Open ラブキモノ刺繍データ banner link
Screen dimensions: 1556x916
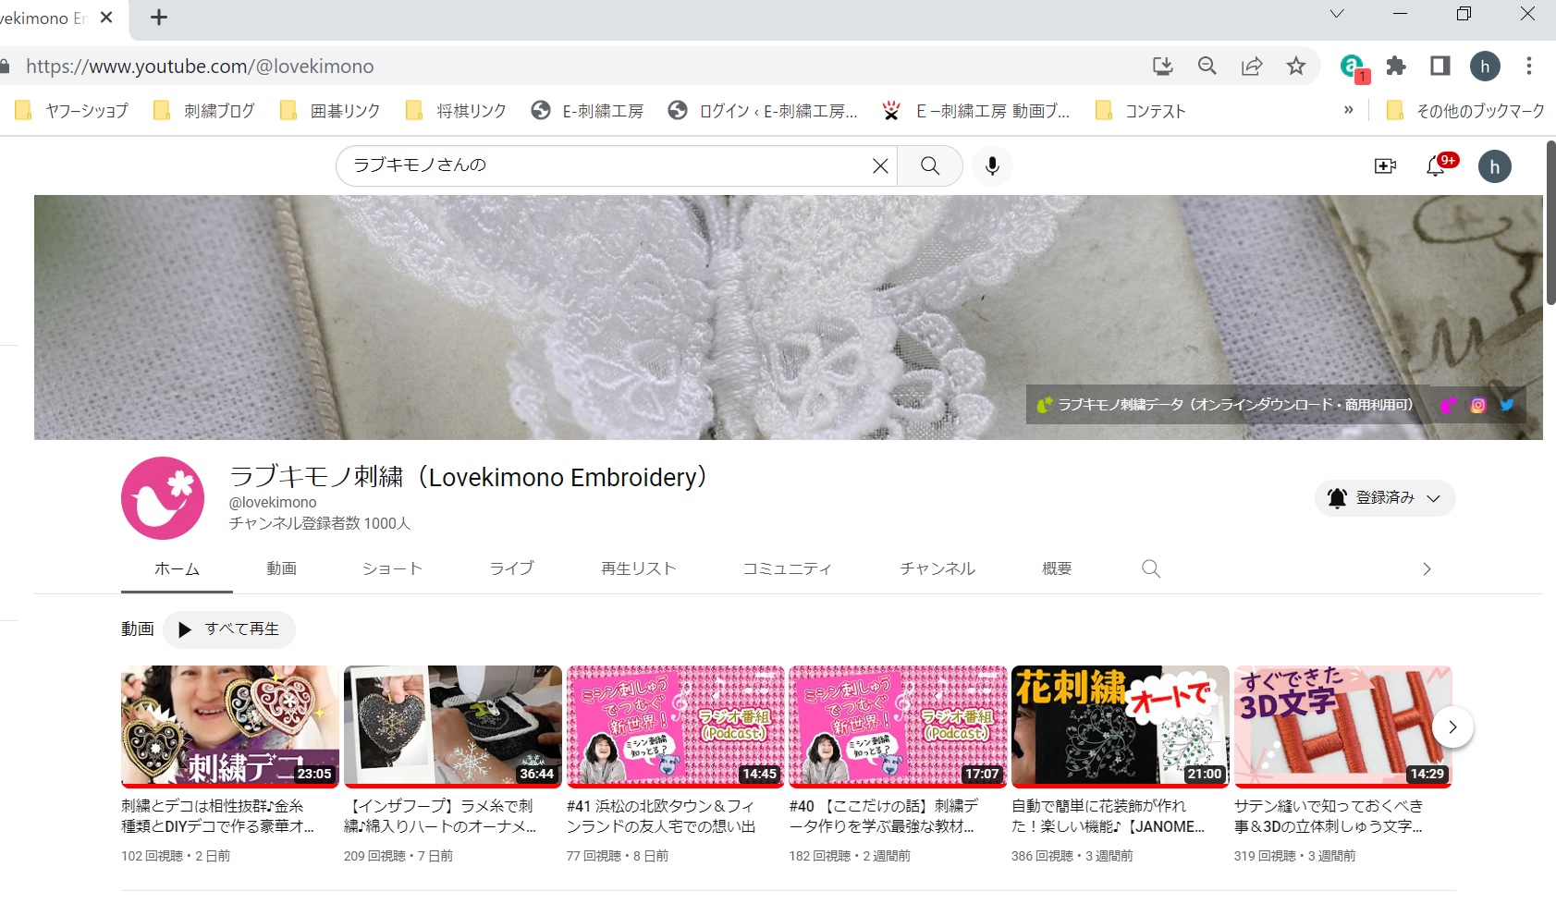point(1225,405)
